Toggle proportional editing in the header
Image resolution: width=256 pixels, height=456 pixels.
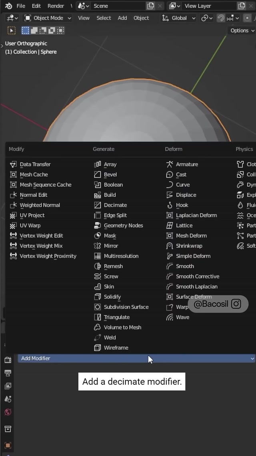247,18
